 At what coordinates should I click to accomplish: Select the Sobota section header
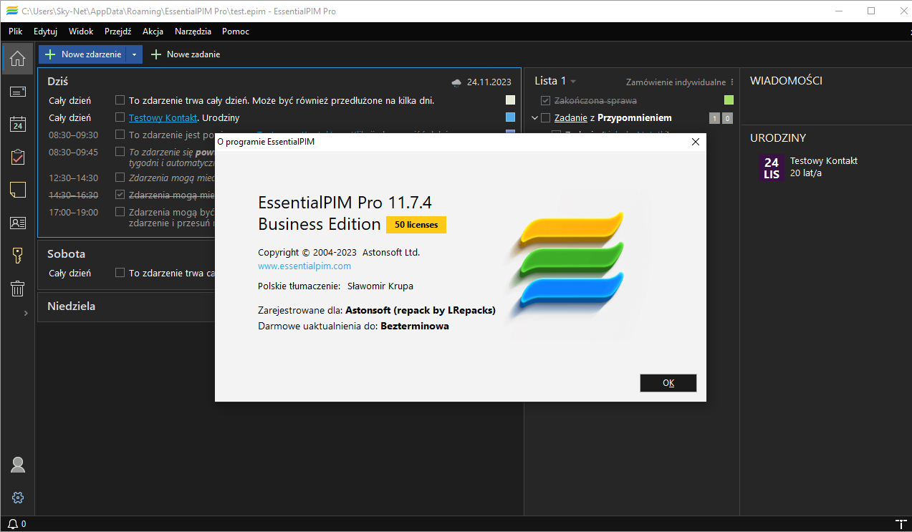click(66, 254)
